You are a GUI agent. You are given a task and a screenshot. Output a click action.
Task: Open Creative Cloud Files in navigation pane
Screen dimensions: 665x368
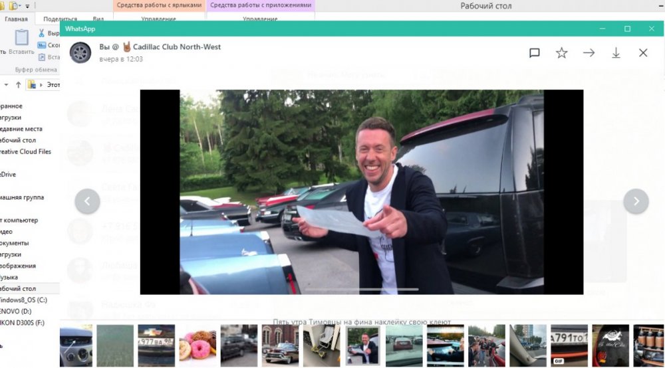click(x=25, y=151)
